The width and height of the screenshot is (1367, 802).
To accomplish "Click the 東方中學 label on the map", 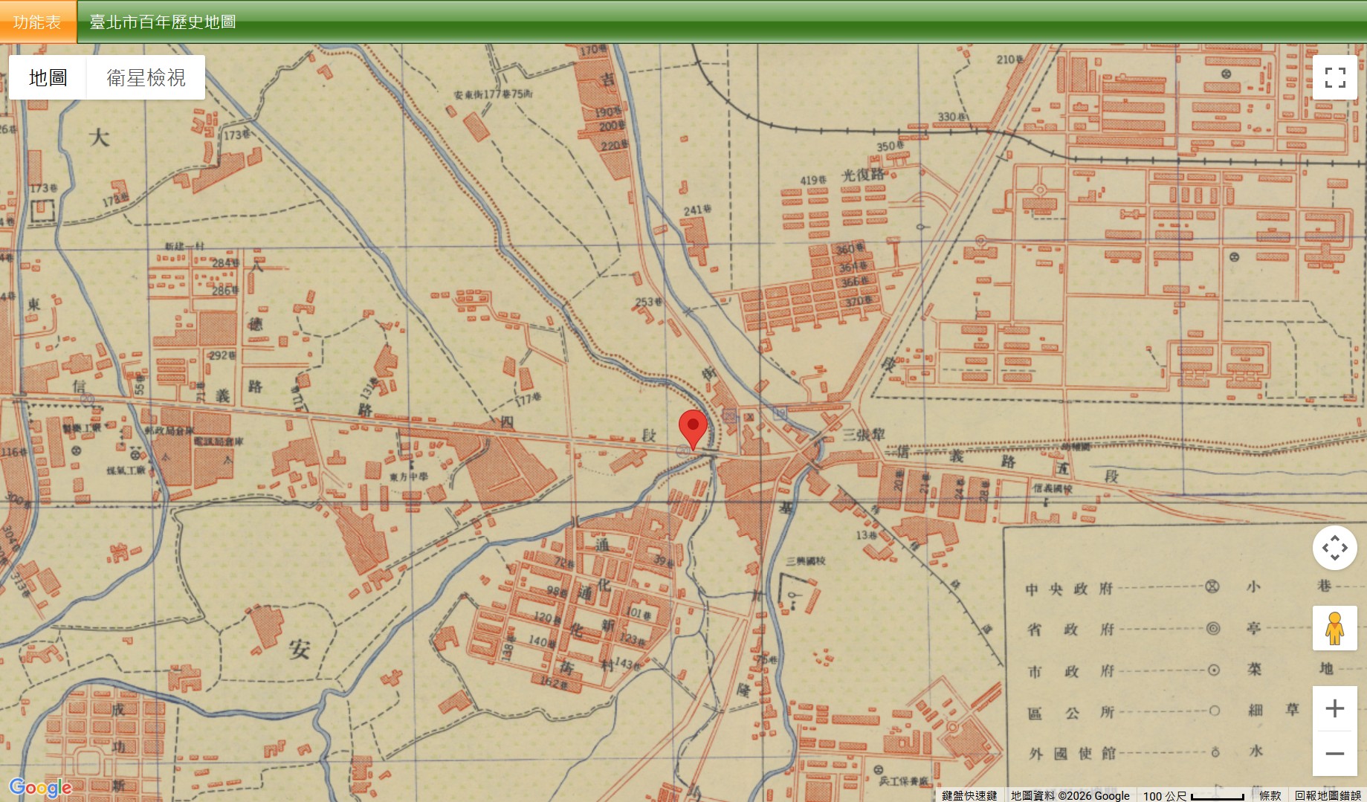I will pos(408,476).
